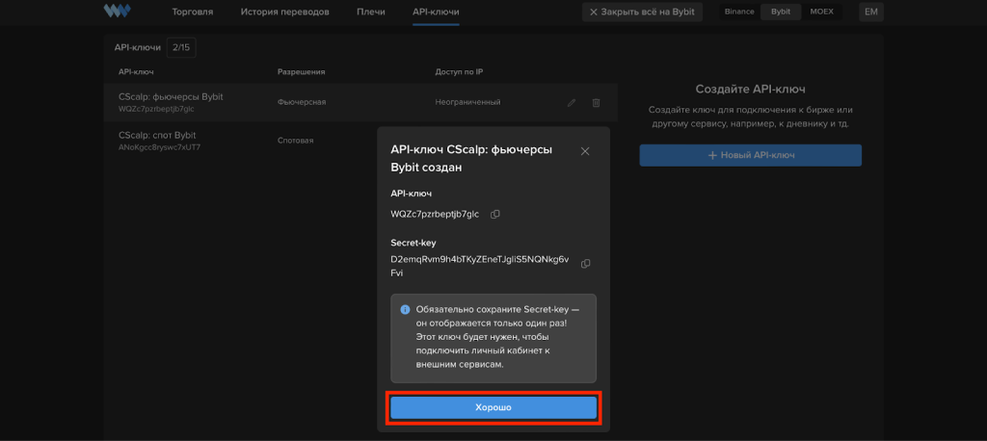This screenshot has width=987, height=441.
Task: Close the API key created dialog
Action: [x=585, y=151]
